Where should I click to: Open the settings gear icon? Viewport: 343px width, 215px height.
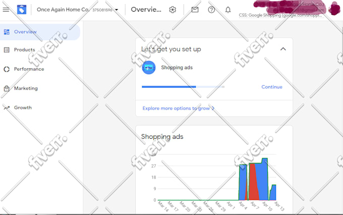173,10
